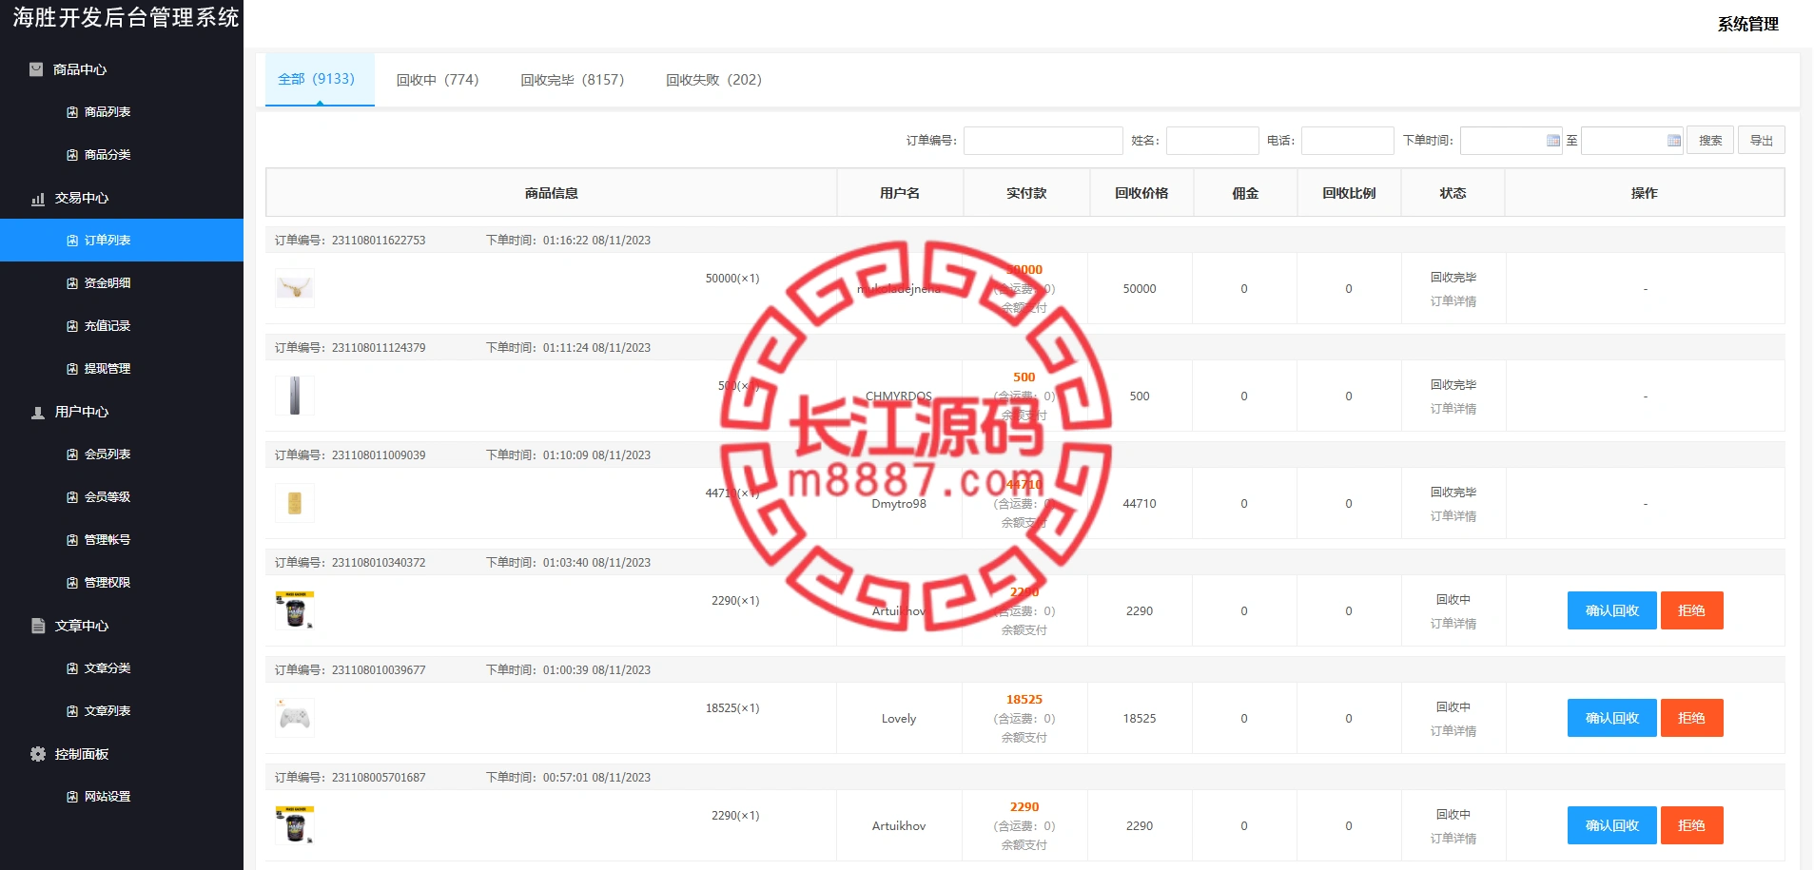Reject order 231108005701687

[x=1691, y=825]
